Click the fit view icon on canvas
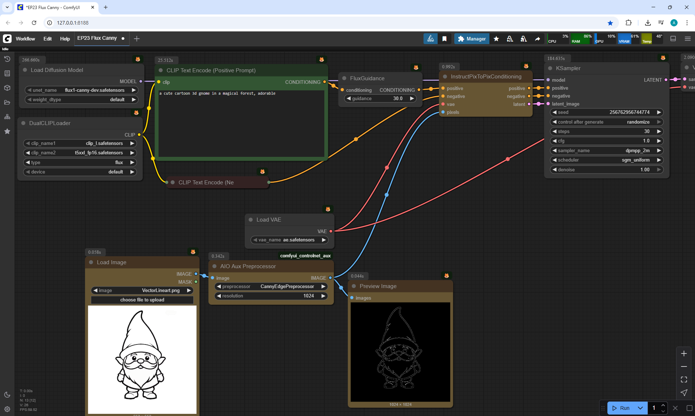The height and width of the screenshot is (416, 695). coord(684,379)
